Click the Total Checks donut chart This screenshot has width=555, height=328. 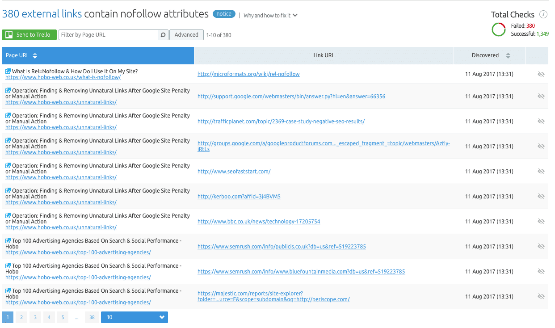tap(499, 29)
